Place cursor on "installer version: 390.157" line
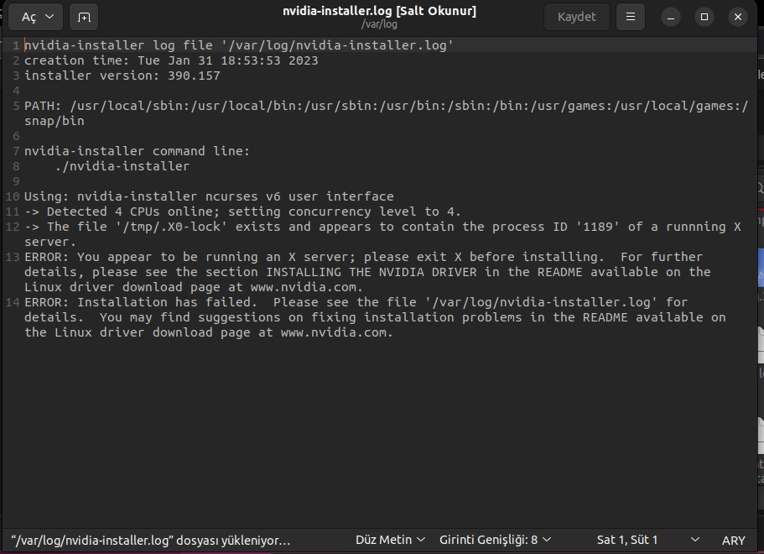 point(122,76)
